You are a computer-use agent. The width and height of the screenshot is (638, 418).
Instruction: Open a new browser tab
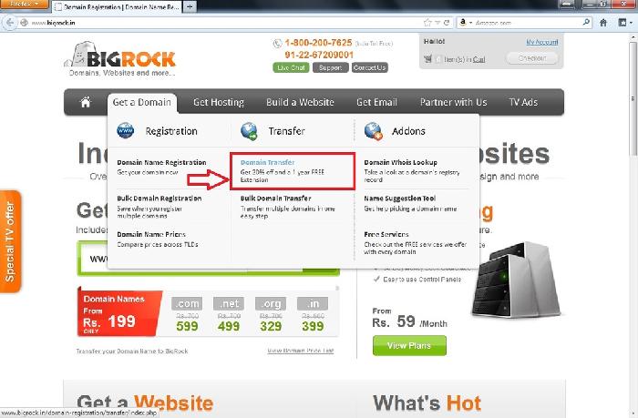coord(190,6)
